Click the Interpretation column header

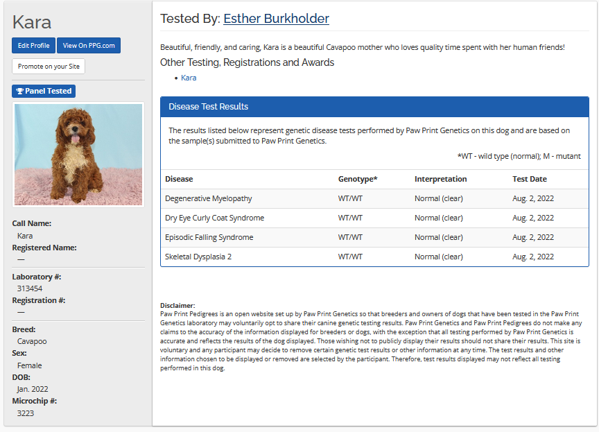pos(440,179)
